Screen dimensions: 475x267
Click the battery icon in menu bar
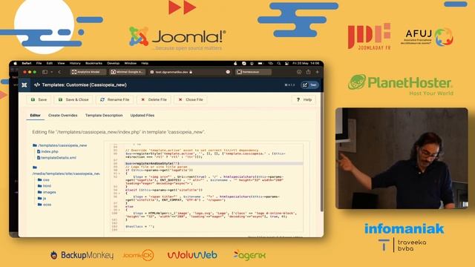261,63
